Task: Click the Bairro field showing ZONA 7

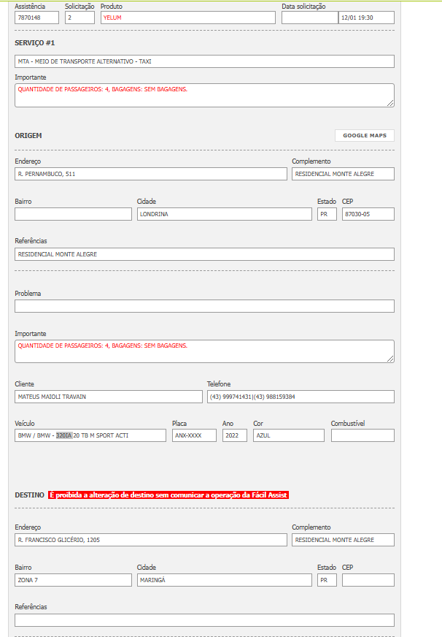Action: [x=74, y=580]
